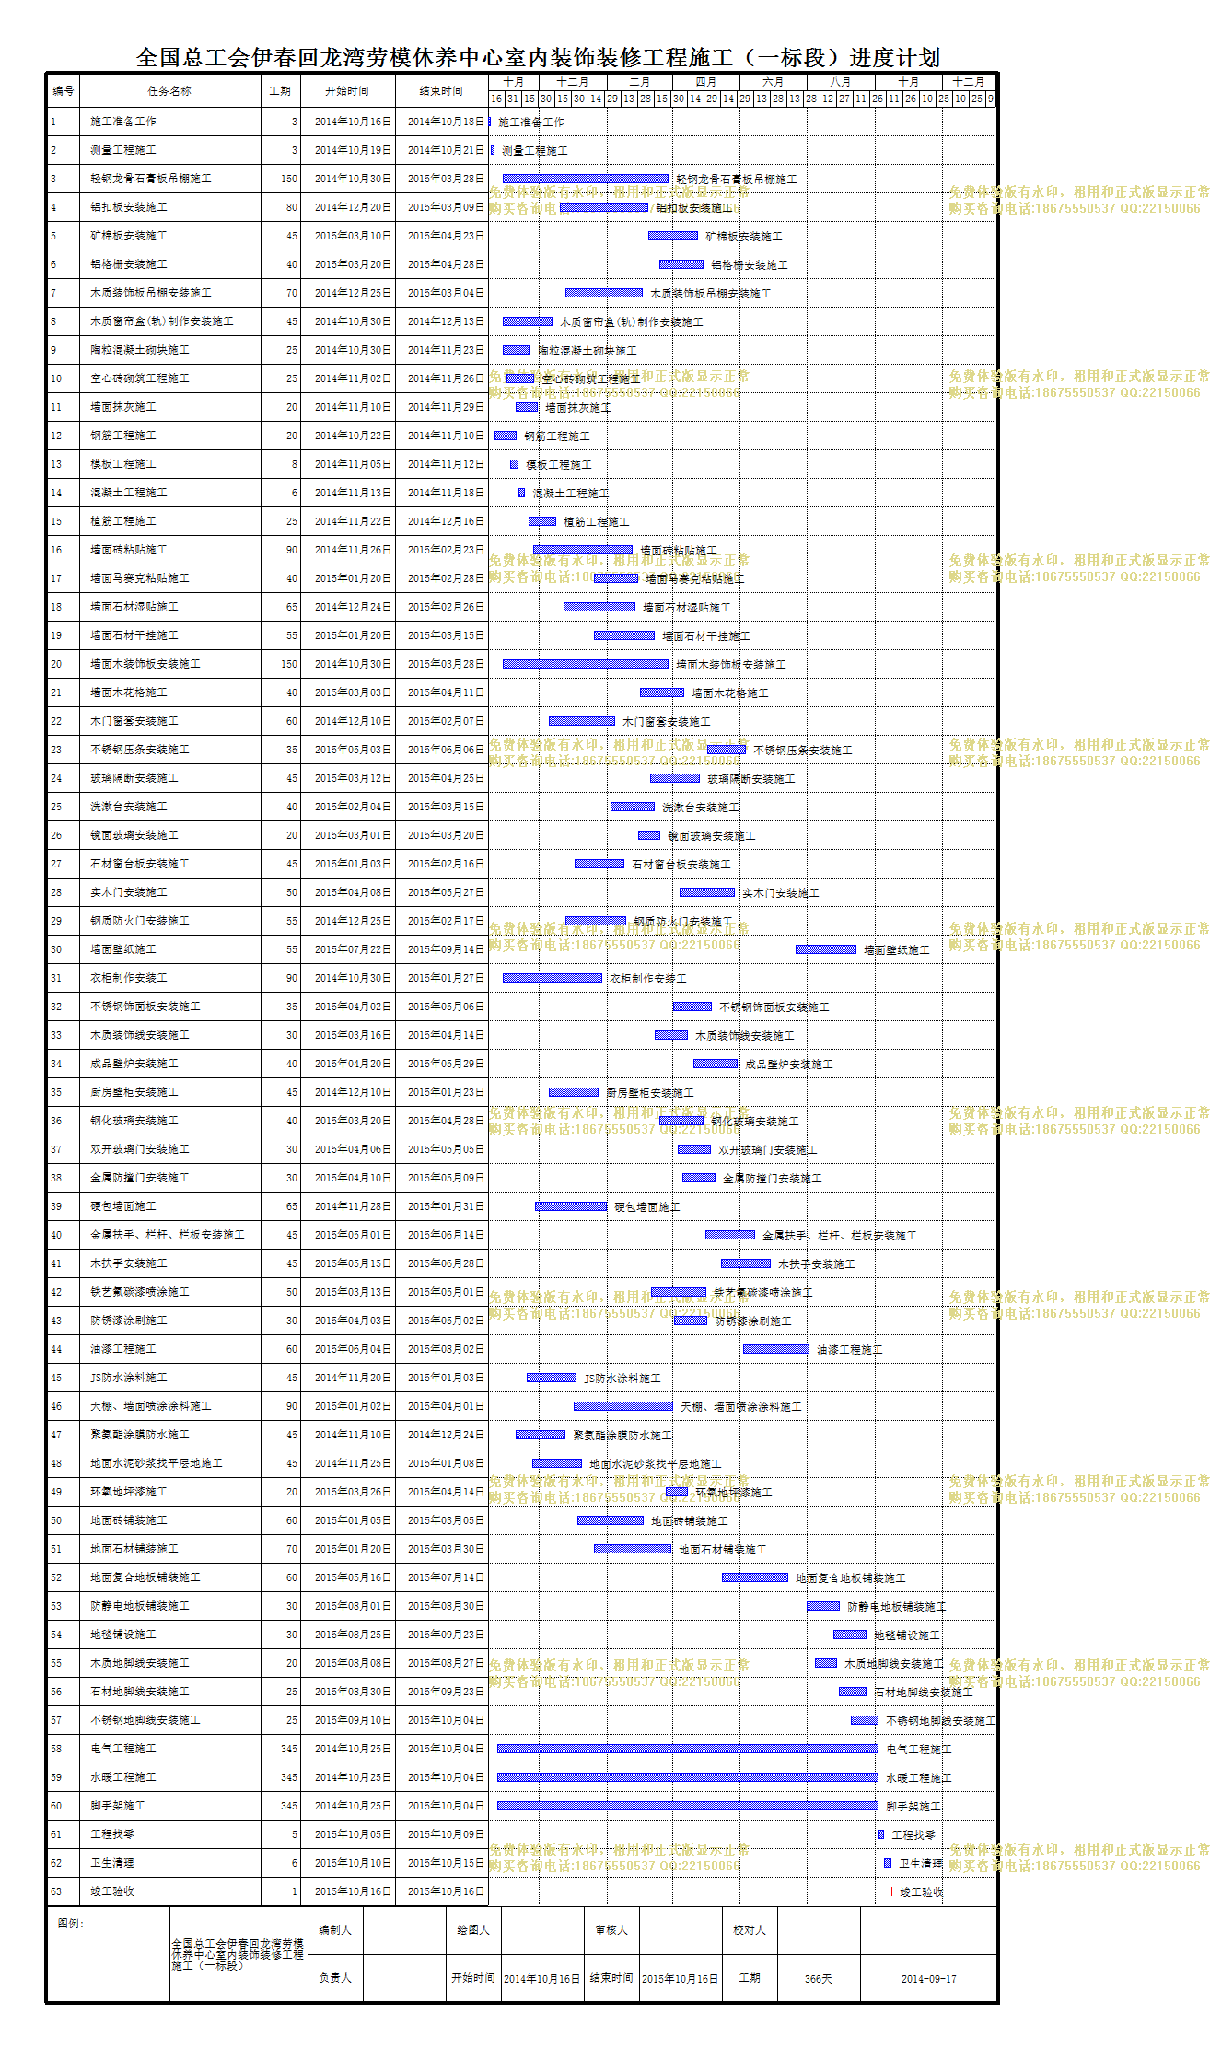Select task name cell 'JS防水涂料施工' in row 45
1210x2048 pixels.
[x=169, y=1378]
